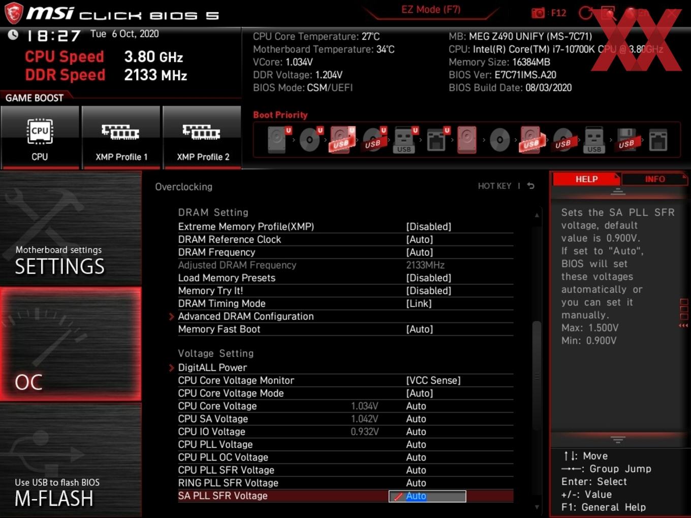691x518 pixels.
Task: Click the hot key back arrow icon
Action: point(530,186)
